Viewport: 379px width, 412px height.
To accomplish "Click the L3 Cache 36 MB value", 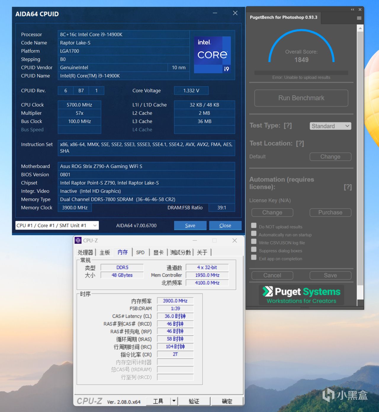I will 205,121.
